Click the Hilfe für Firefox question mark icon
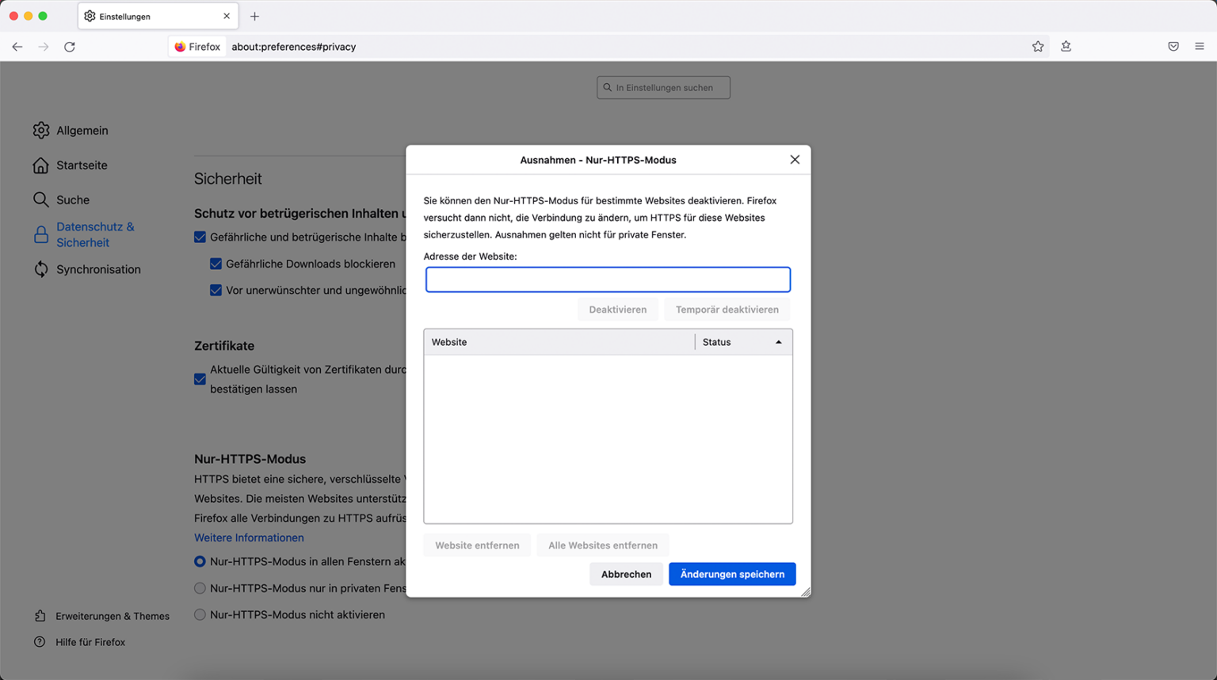The width and height of the screenshot is (1217, 680). (x=41, y=642)
